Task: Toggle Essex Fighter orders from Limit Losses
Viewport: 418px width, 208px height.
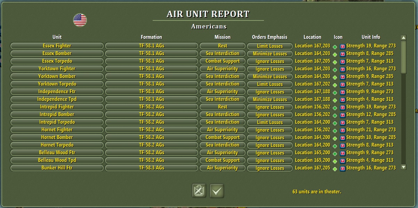Action: pos(270,46)
